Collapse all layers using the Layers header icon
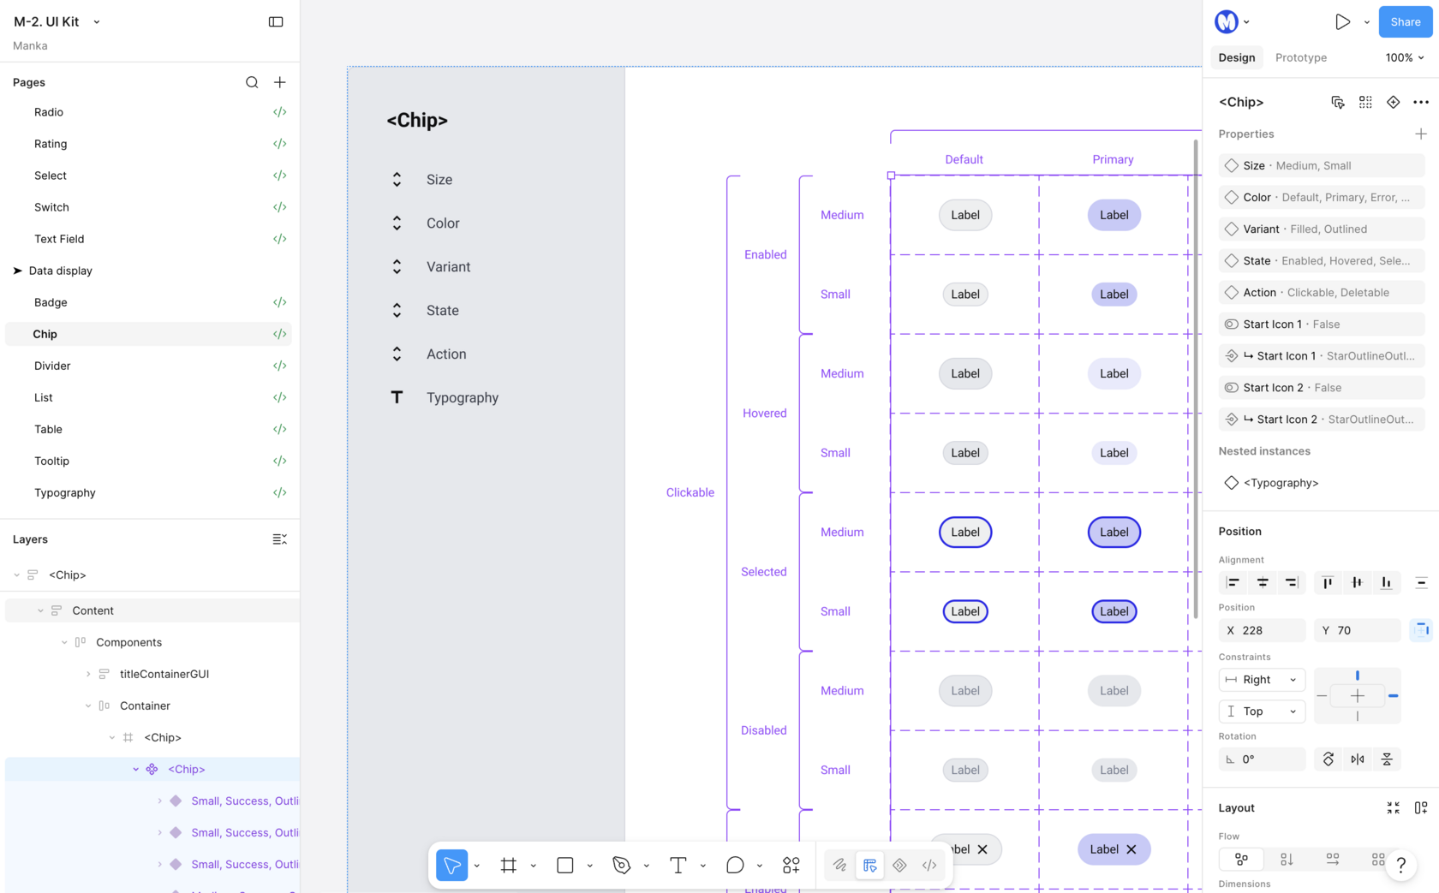This screenshot has width=1439, height=893. coord(279,539)
